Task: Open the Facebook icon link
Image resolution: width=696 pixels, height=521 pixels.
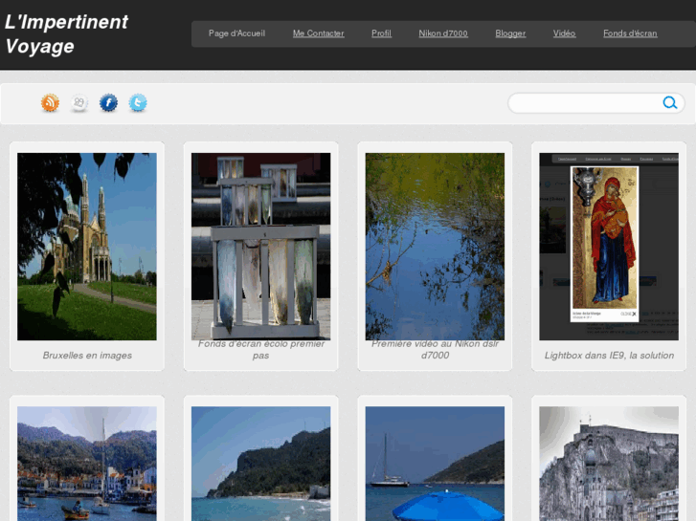Action: (108, 103)
